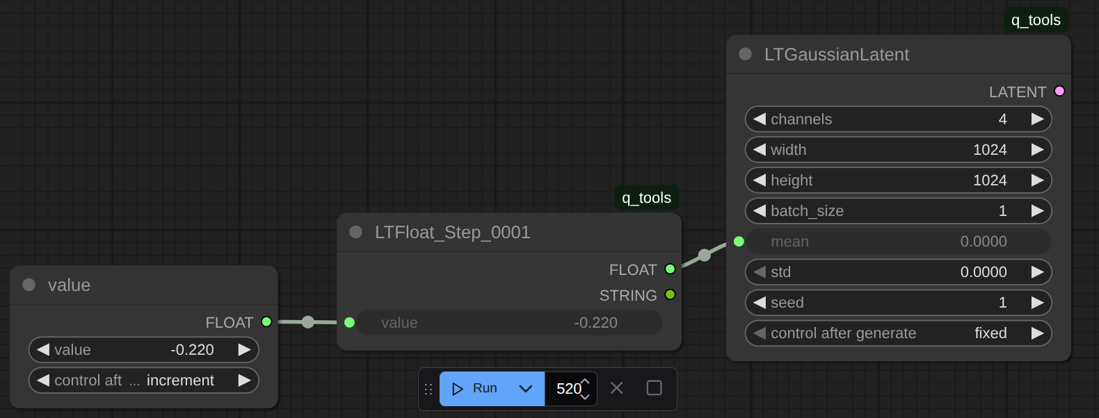Open the control after generate fixed option
Viewport: 1099px width, 418px height.
tap(898, 333)
